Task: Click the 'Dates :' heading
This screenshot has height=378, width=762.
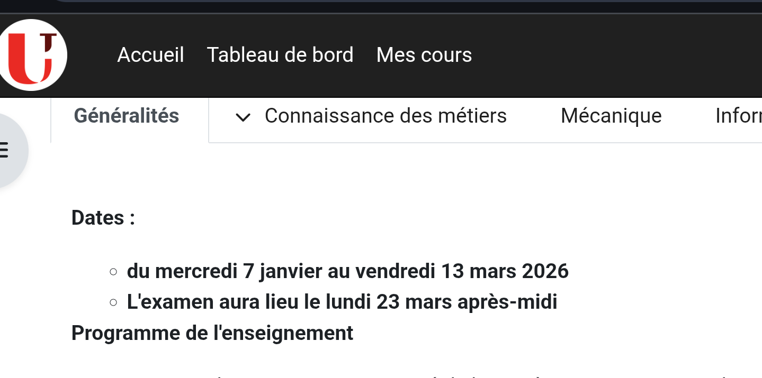Action: 103,217
